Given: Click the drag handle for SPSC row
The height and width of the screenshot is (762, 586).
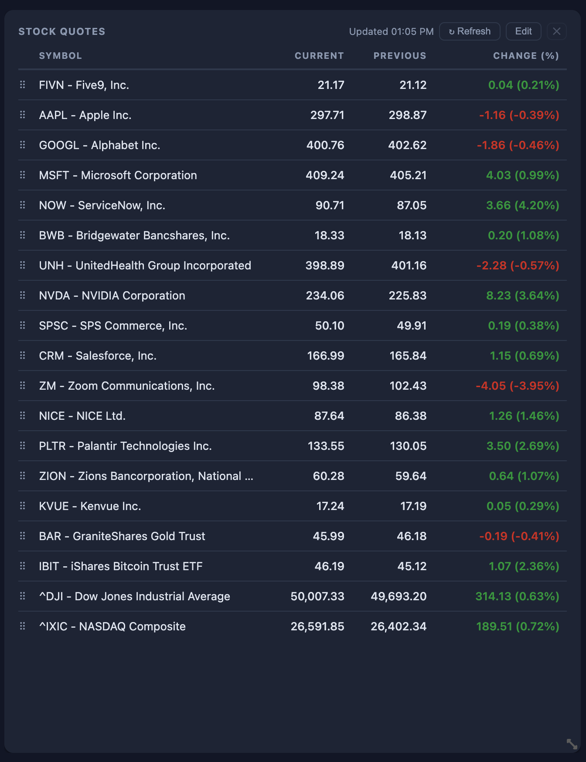Looking at the screenshot, I should tap(23, 326).
